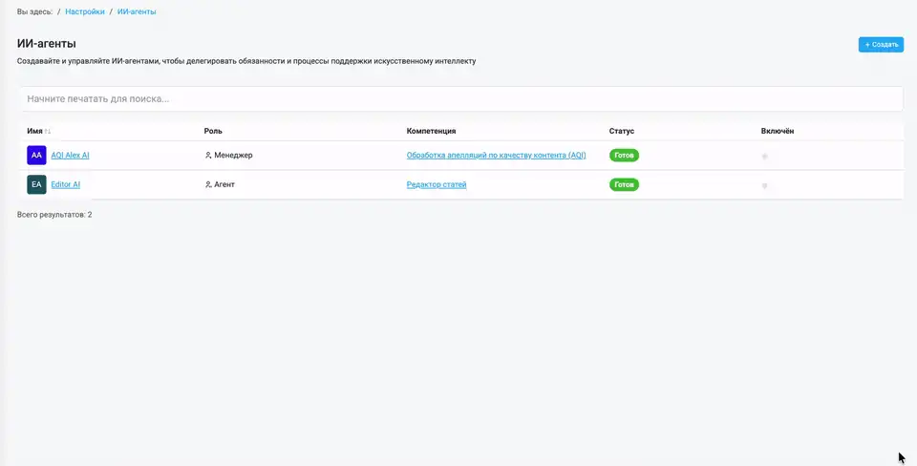Click the Включён indicator for Editor AI
This screenshot has width=917, height=466.
[x=764, y=185]
